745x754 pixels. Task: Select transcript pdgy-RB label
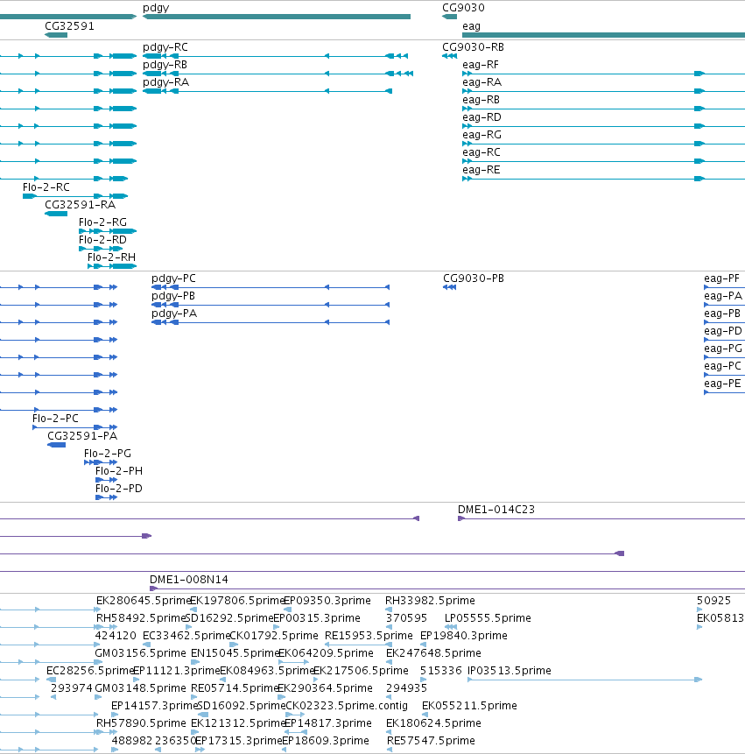(x=165, y=65)
